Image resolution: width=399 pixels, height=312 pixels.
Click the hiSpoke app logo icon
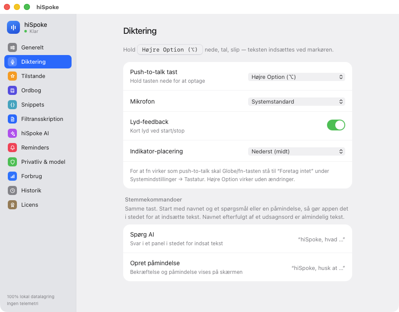[x=13, y=27]
